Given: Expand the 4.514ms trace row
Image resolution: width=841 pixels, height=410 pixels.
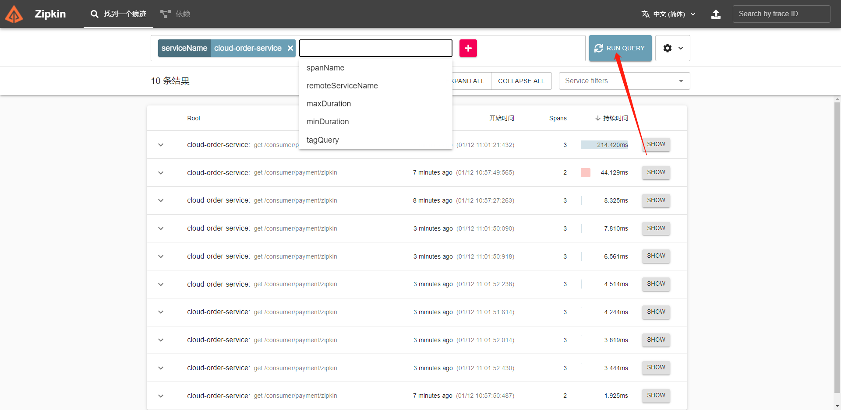Looking at the screenshot, I should pyautogui.click(x=161, y=284).
